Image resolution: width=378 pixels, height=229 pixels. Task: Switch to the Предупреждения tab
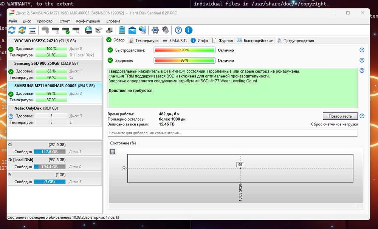(295, 40)
